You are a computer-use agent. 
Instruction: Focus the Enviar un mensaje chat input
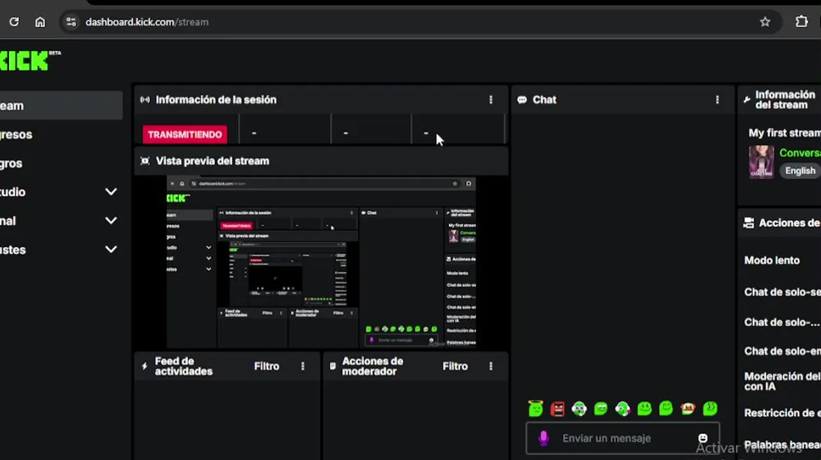point(623,438)
